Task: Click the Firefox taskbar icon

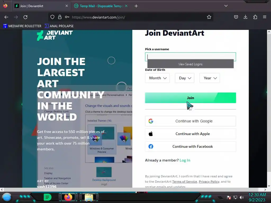Action: [x=68, y=197]
